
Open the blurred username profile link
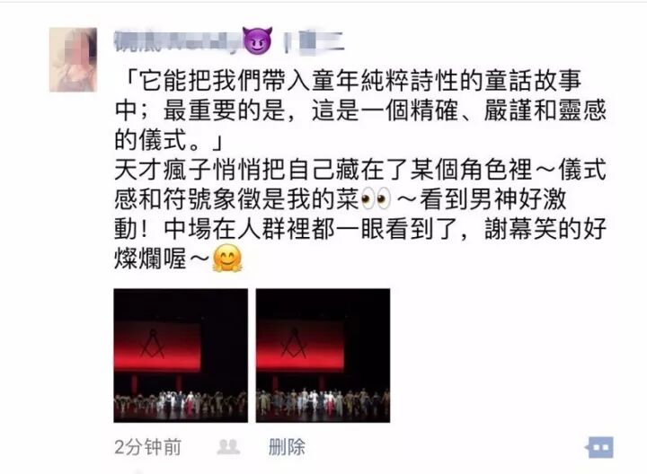[x=177, y=42]
